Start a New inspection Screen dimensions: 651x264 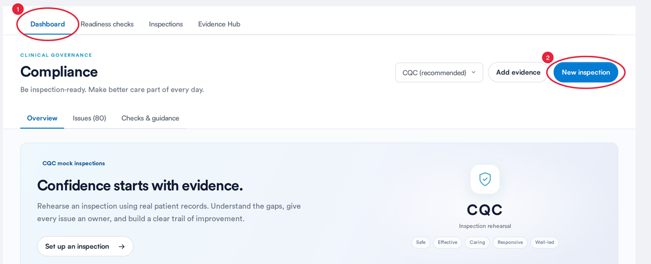coord(586,72)
